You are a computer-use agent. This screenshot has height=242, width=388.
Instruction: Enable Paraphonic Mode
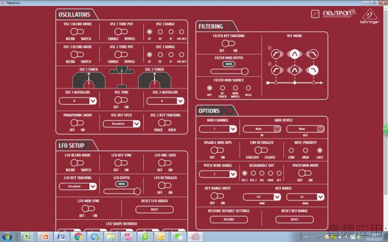coord(77,122)
